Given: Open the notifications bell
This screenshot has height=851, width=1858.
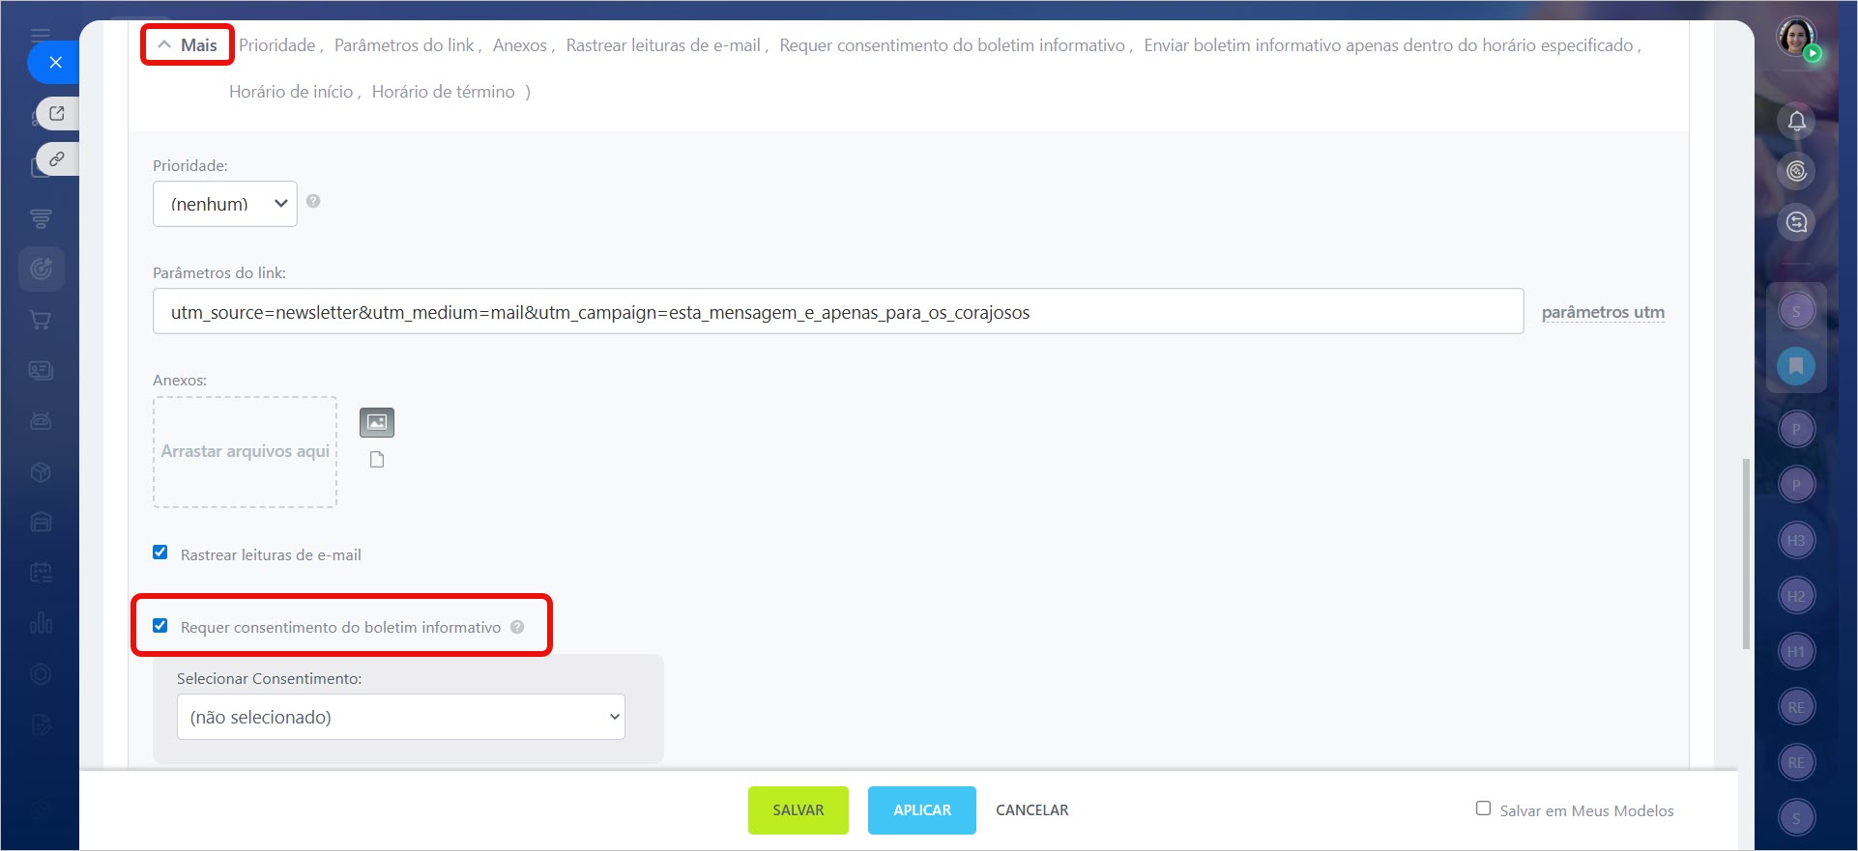Looking at the screenshot, I should [x=1796, y=121].
